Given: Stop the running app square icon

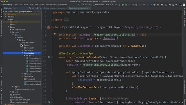Looking at the screenshot, I should click(x=139, y=5).
